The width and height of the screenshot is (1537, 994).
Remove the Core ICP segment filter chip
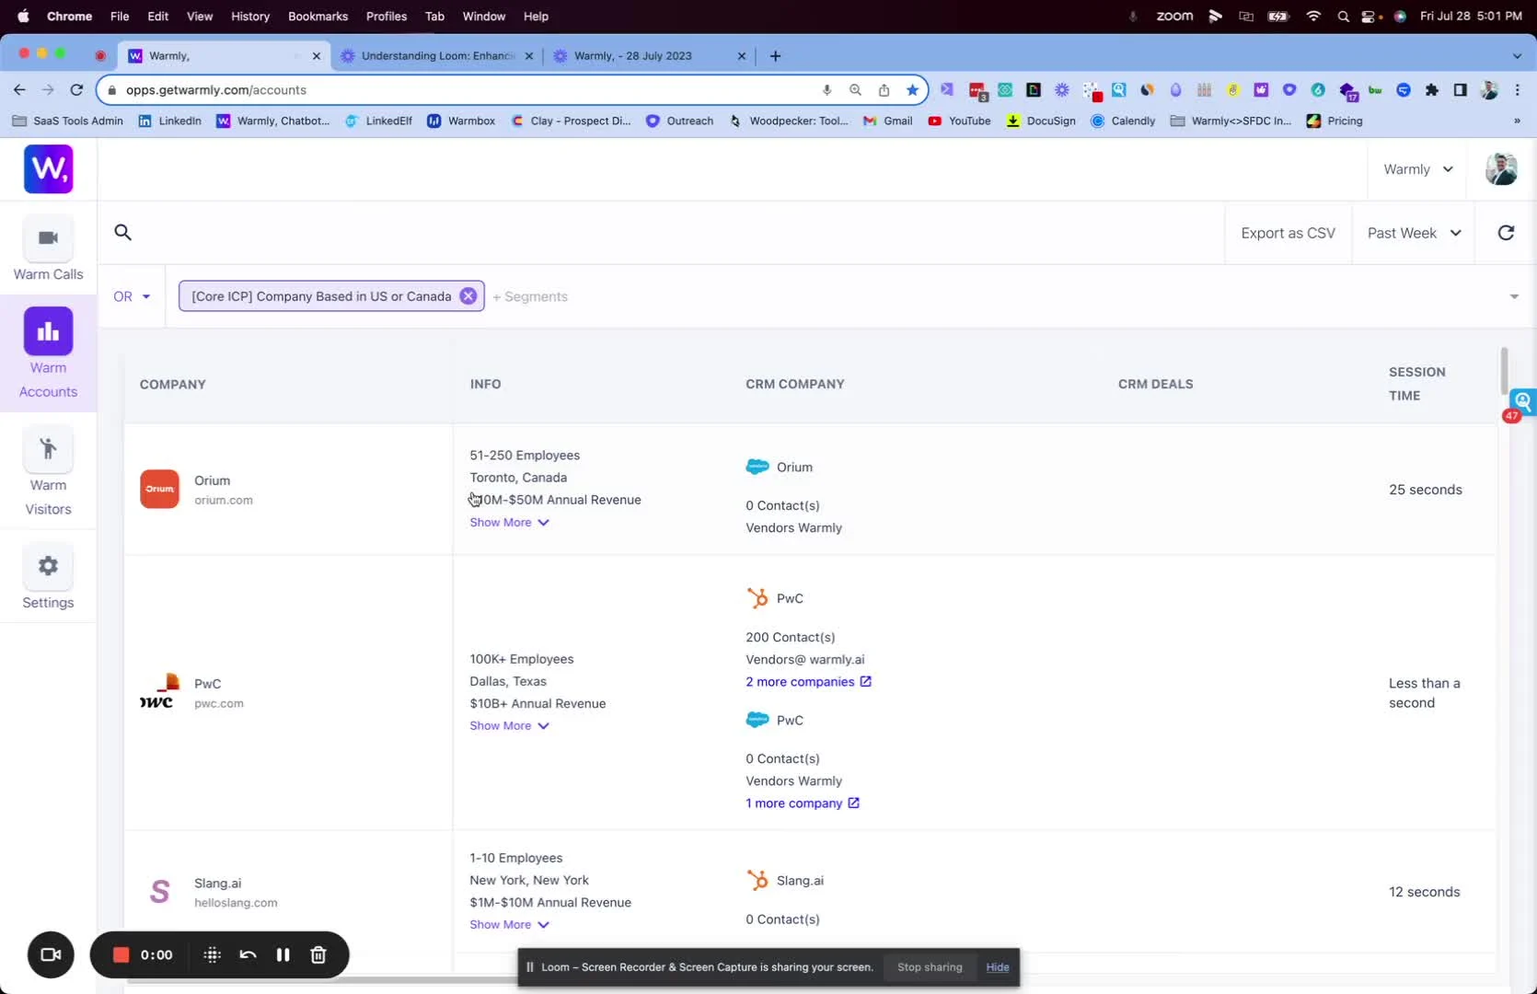[468, 296]
